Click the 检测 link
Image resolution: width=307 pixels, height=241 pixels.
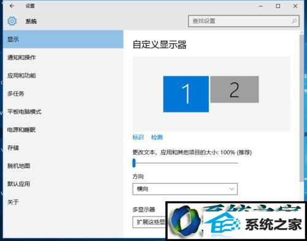click(x=157, y=137)
